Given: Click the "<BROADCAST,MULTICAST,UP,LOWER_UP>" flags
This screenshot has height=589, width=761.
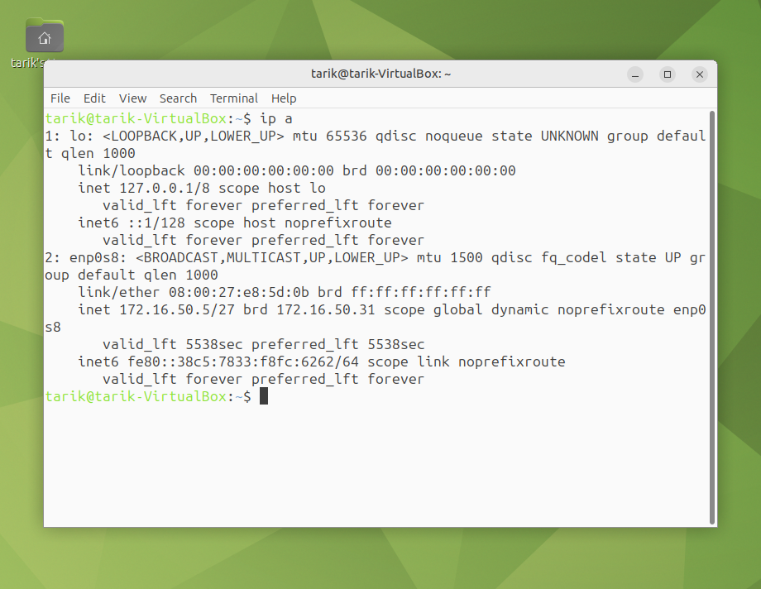Looking at the screenshot, I should tap(272, 257).
